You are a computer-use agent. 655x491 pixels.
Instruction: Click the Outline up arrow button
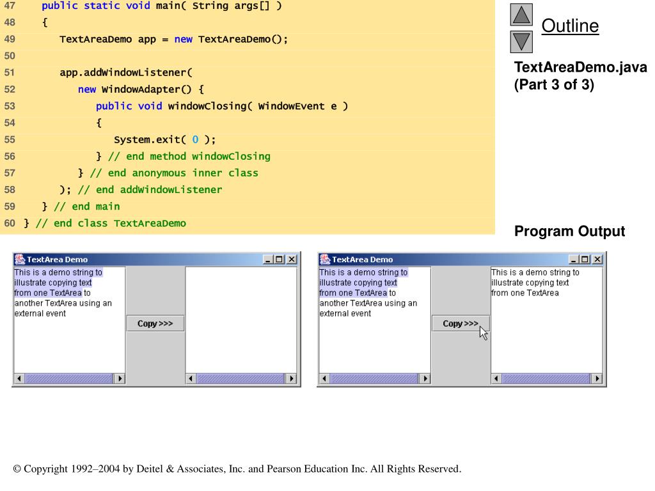click(x=521, y=15)
